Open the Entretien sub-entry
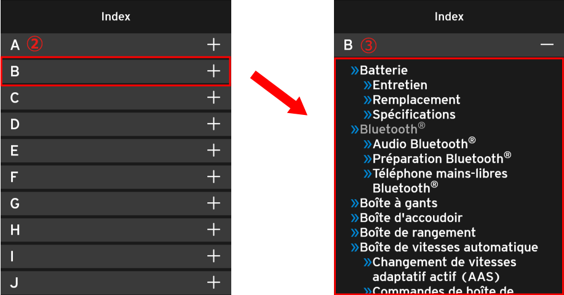Viewport: 564px width, 295px height. click(399, 85)
